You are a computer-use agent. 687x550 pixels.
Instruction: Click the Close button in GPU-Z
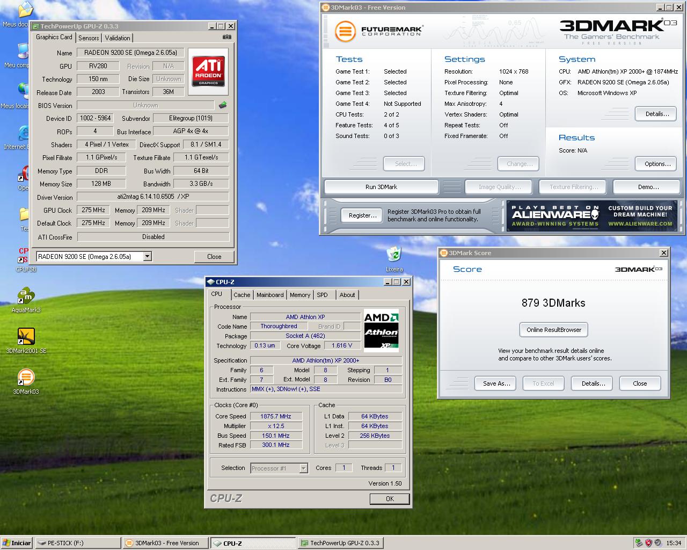click(x=214, y=257)
